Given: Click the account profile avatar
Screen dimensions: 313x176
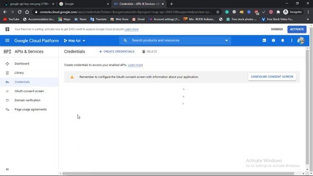Looking at the screenshot, I should coord(301,41).
